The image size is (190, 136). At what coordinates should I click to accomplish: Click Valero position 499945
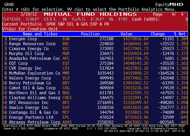pos(107,78)
